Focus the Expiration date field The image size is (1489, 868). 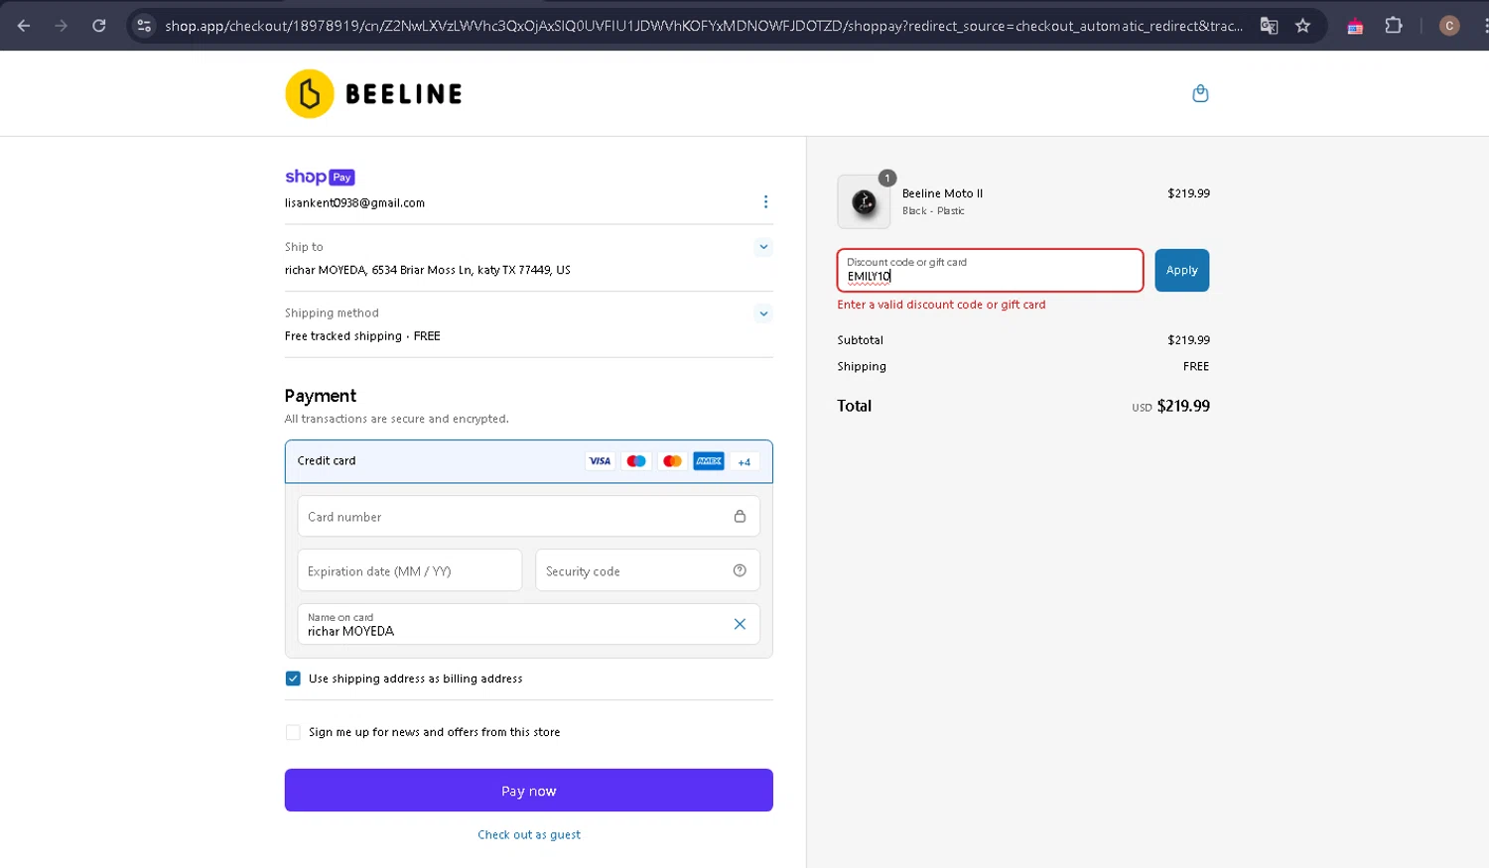pyautogui.click(x=410, y=570)
